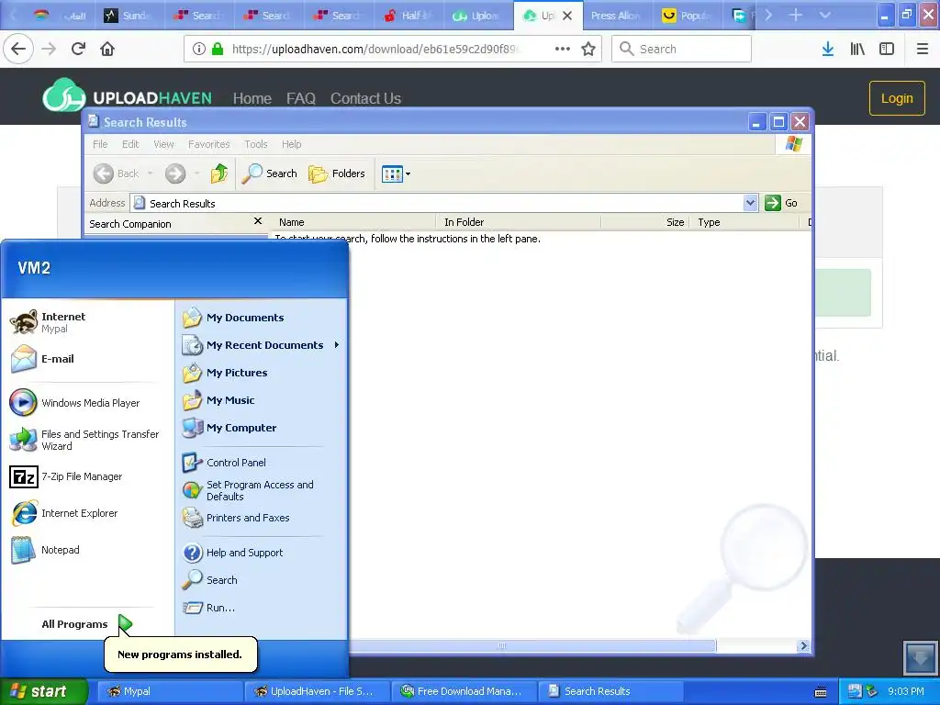Sort results by In Folder column
Image resolution: width=940 pixels, height=705 pixels.
[x=519, y=222]
